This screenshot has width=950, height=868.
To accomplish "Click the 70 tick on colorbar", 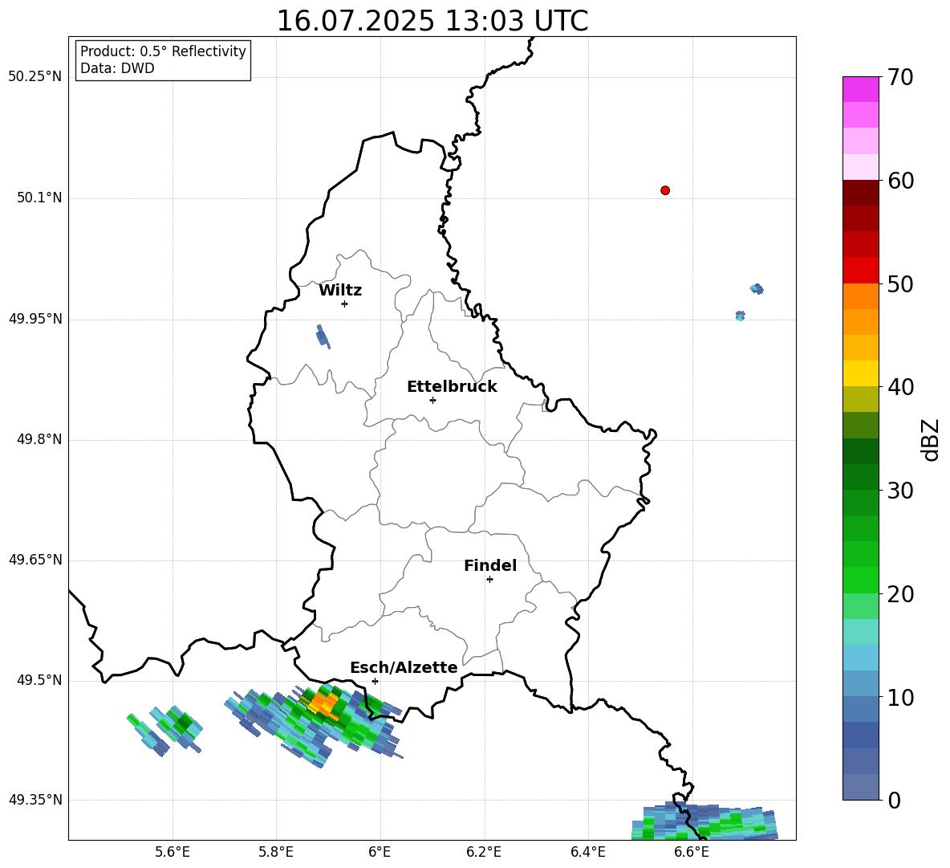I will (900, 77).
